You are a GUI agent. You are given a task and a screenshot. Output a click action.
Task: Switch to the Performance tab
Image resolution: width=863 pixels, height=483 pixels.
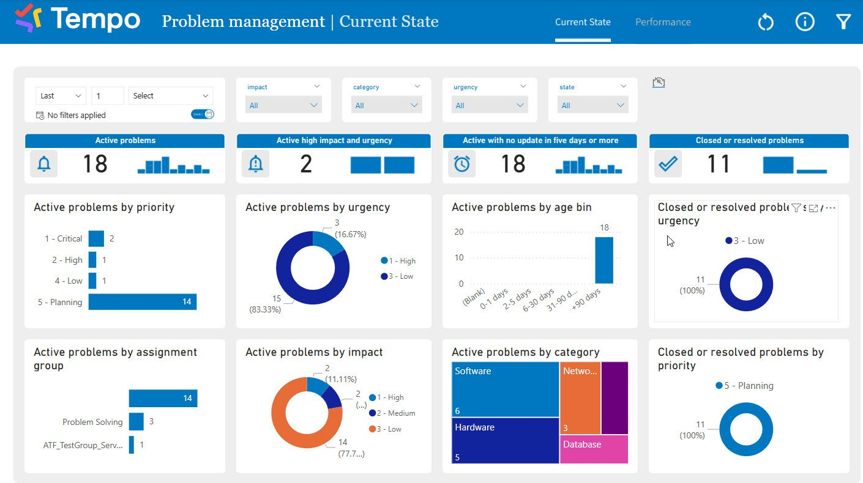click(x=663, y=22)
